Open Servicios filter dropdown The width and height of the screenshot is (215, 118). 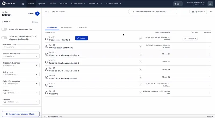pos(21,102)
